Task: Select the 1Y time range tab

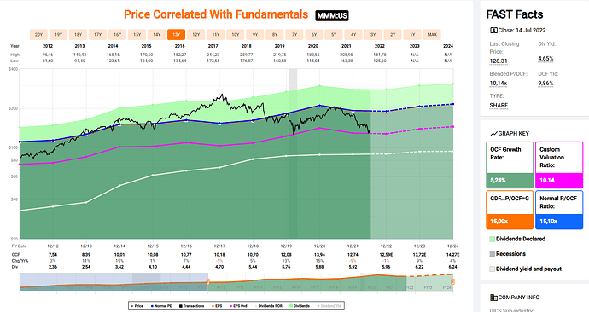Action: pos(412,34)
